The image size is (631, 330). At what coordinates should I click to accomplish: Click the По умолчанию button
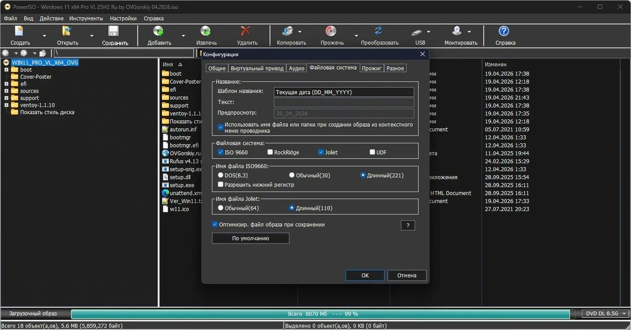click(x=250, y=238)
